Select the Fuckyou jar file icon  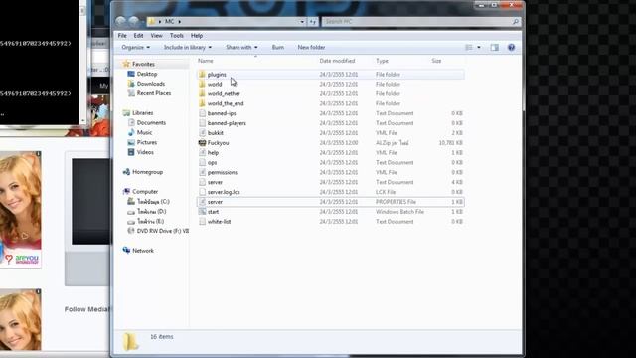[x=202, y=143]
